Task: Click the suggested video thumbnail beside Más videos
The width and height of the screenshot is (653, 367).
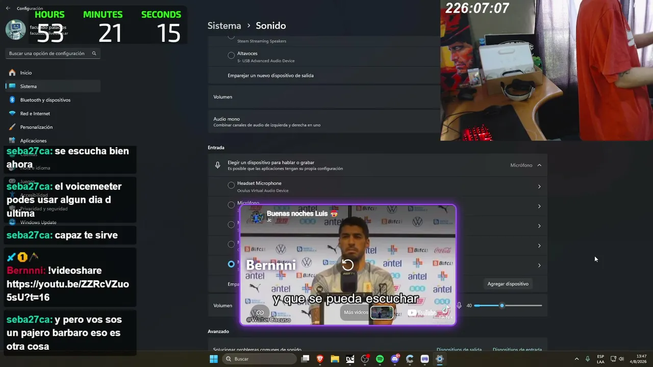Action: point(382,312)
